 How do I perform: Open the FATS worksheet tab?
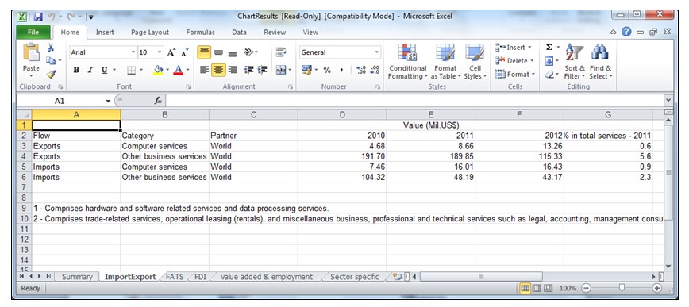pos(175,277)
